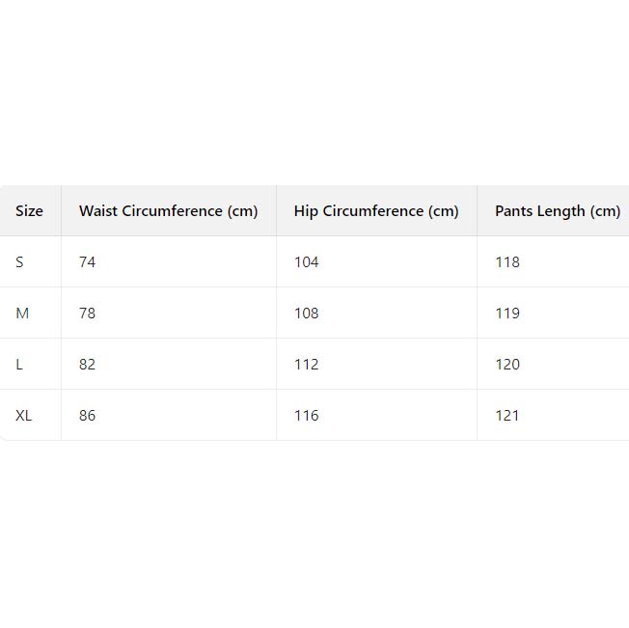The width and height of the screenshot is (629, 628).
Task: Click pants length 118 for size S
Action: click(507, 262)
